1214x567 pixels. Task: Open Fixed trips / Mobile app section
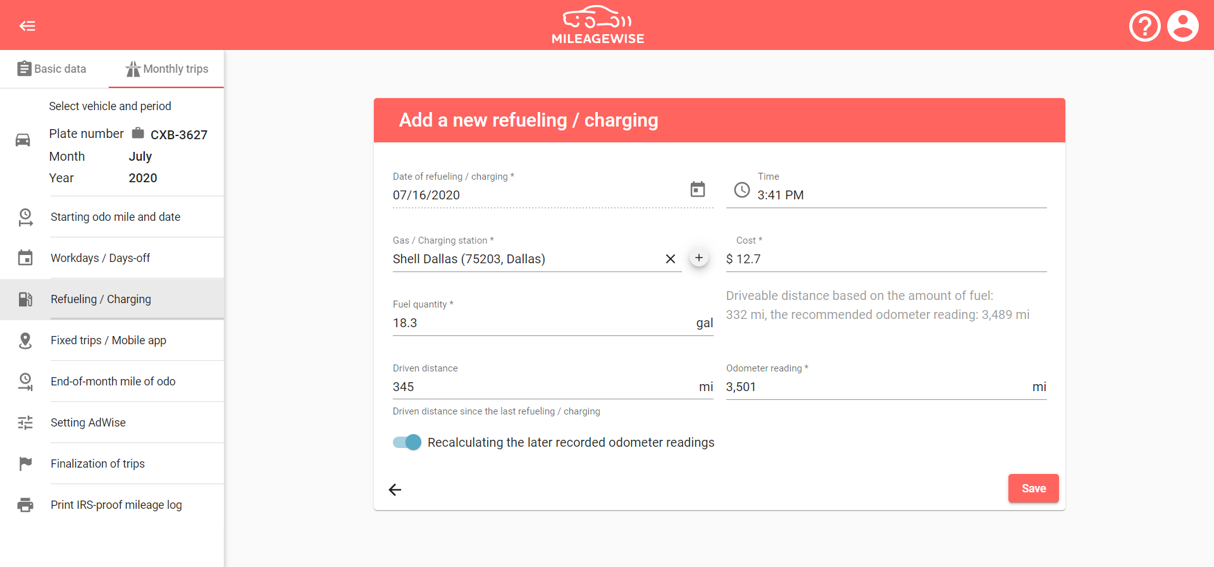(108, 340)
